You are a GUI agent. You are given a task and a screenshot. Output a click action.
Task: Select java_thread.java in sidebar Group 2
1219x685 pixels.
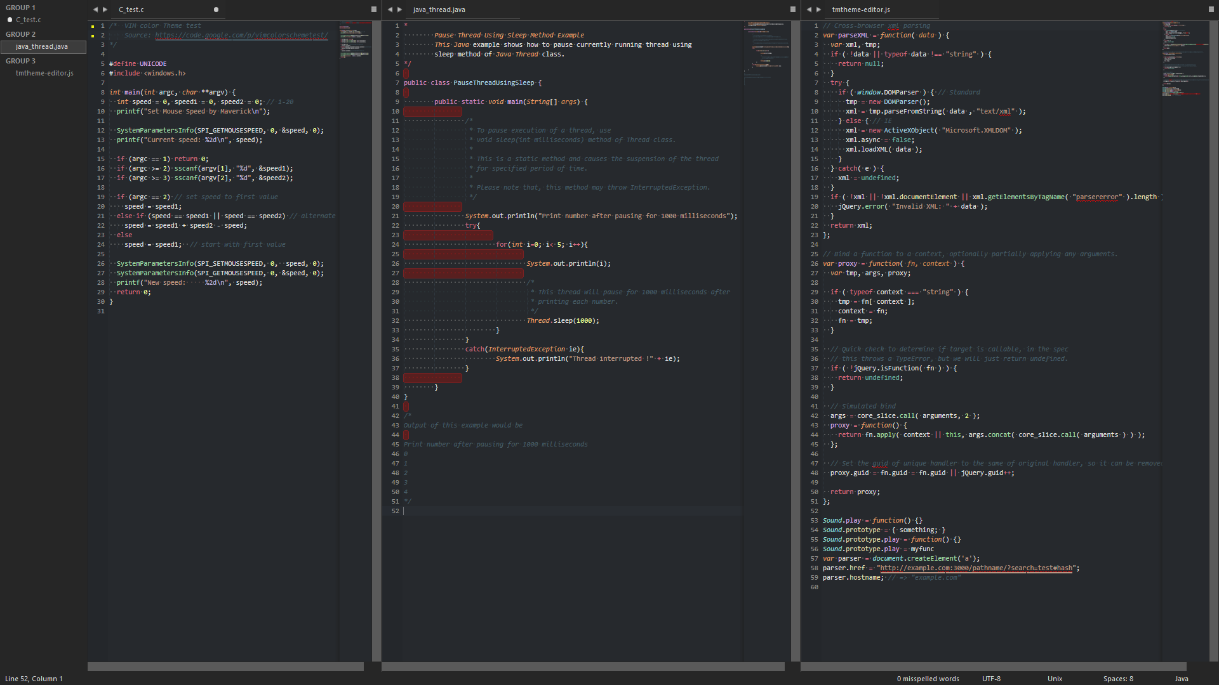click(42, 47)
